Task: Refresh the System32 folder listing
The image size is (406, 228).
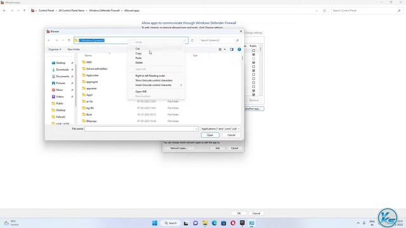Action: pyautogui.click(x=192, y=41)
